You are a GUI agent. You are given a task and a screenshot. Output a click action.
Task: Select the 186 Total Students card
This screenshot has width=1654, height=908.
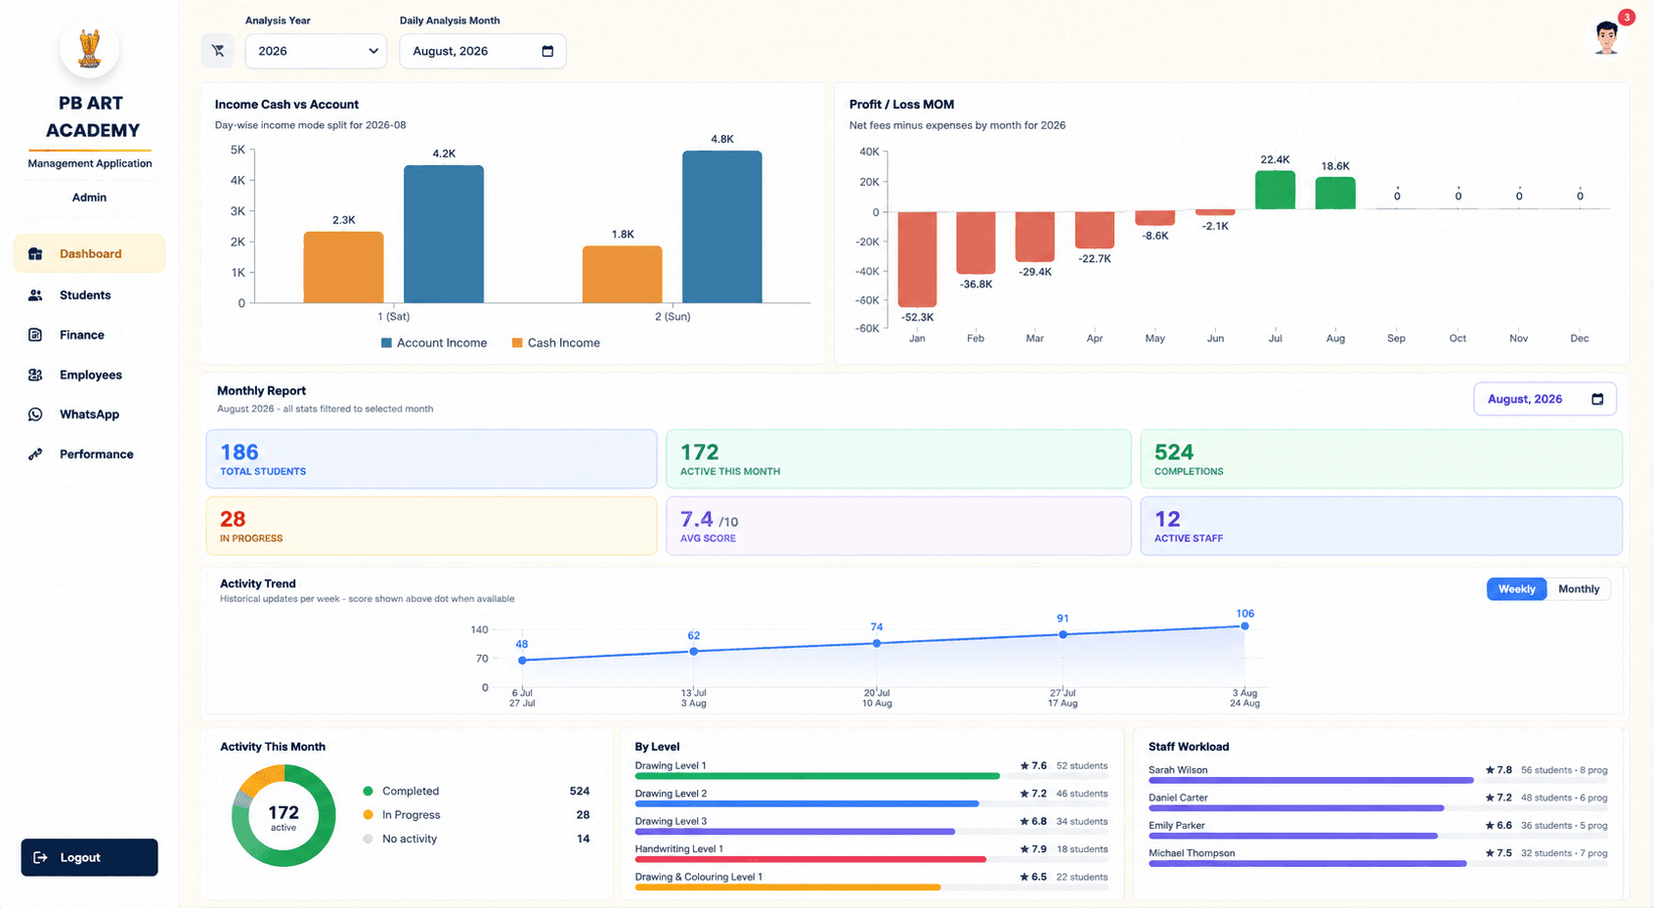click(431, 459)
